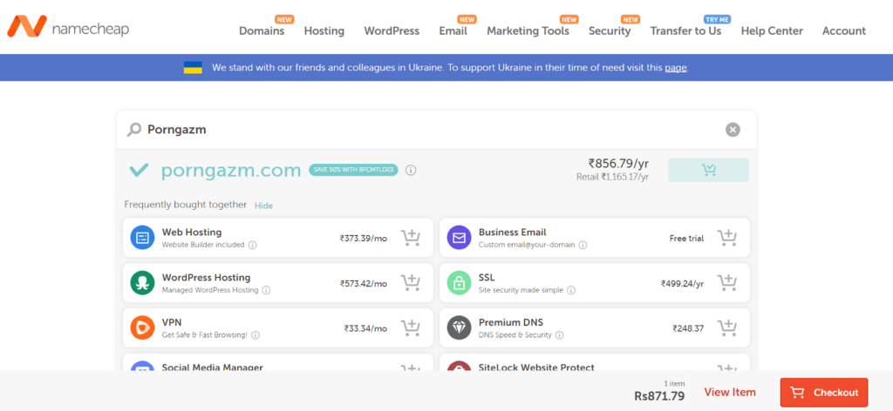Click the Web Hosting icon
Image resolution: width=893 pixels, height=411 pixels.
[x=142, y=238]
